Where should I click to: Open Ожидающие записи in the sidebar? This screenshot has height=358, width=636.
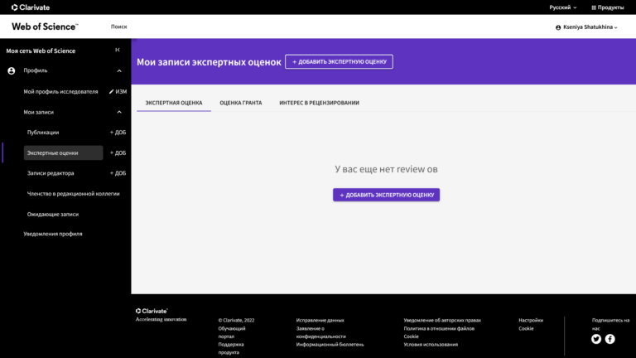point(53,215)
